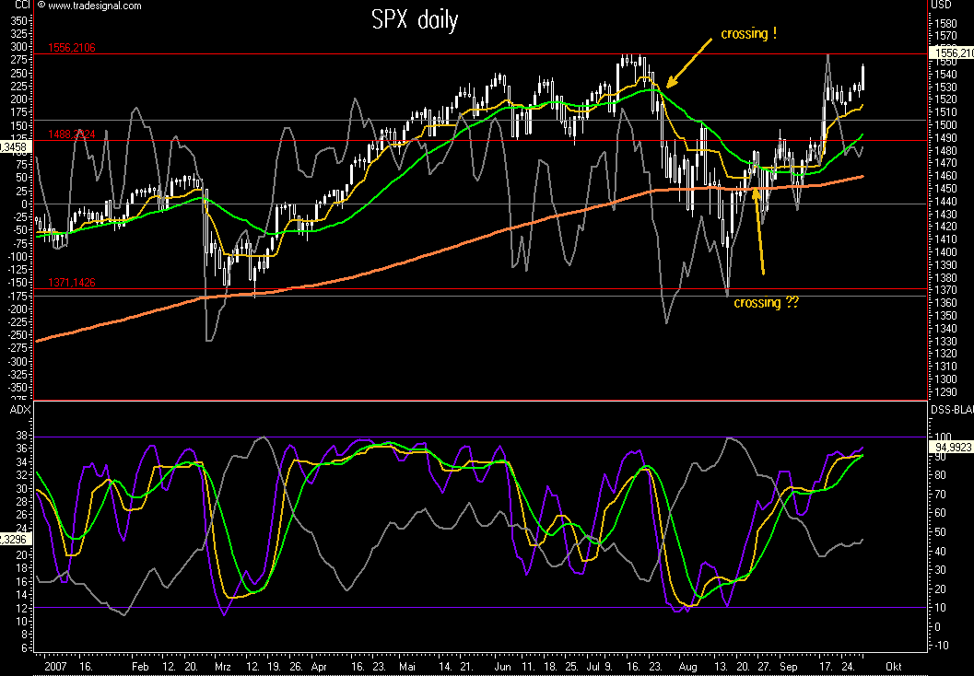This screenshot has width=974, height=676.
Task: Select the SPX daily chart title
Action: [414, 20]
